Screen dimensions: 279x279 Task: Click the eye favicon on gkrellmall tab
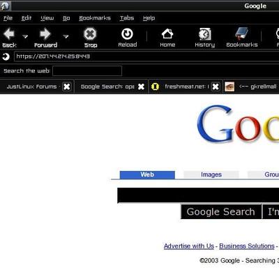coord(229,86)
